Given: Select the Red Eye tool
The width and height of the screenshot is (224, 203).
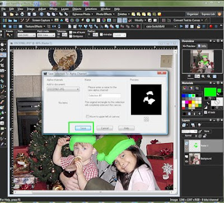Looking at the screenshot, I should (2, 76).
